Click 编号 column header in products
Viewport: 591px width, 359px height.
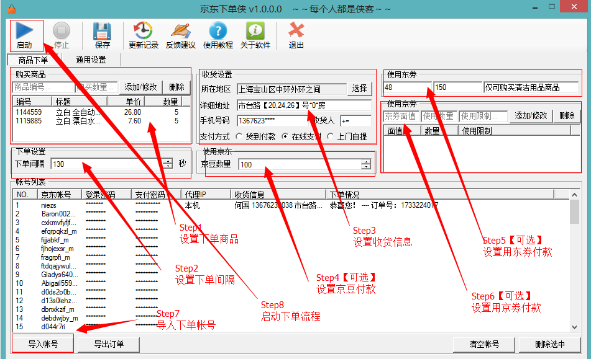point(33,102)
